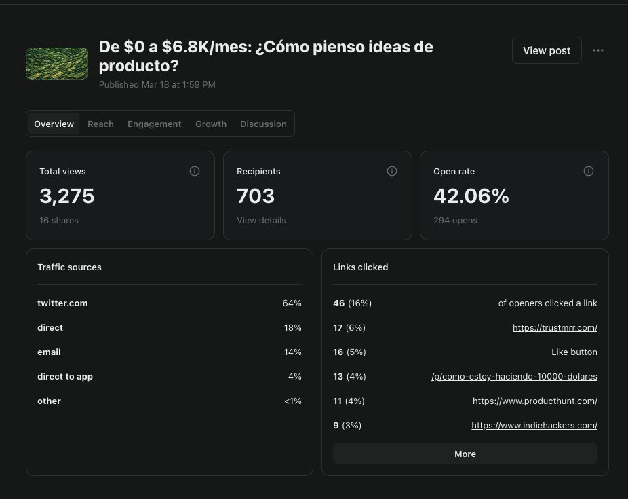Viewport: 628px width, 499px height.
Task: Click the Traffic sources heading
Action: 69,267
